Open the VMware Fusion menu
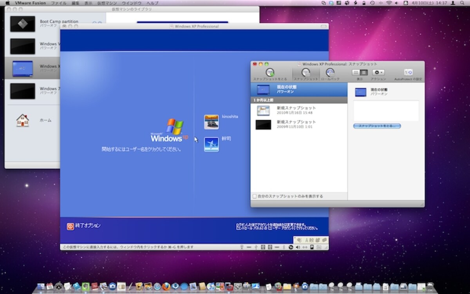Viewport: 470px width, 294px height. pyautogui.click(x=30, y=3)
